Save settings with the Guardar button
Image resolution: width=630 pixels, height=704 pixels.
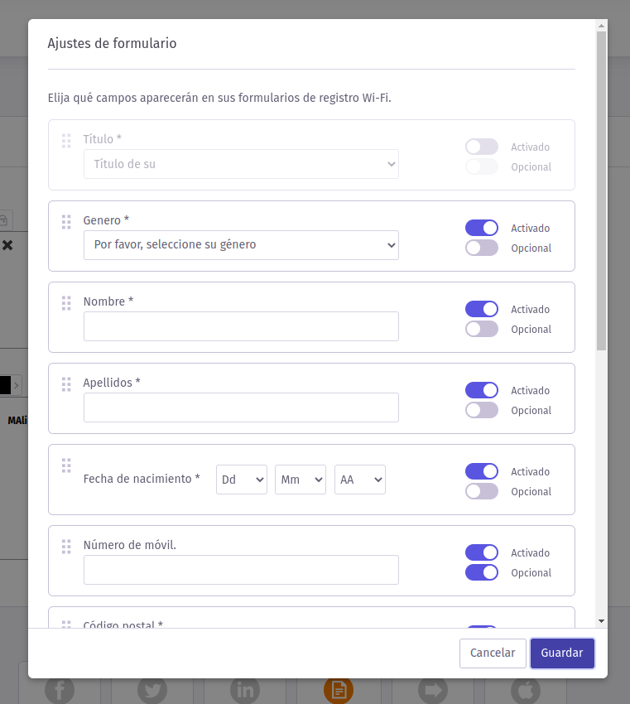coord(562,653)
